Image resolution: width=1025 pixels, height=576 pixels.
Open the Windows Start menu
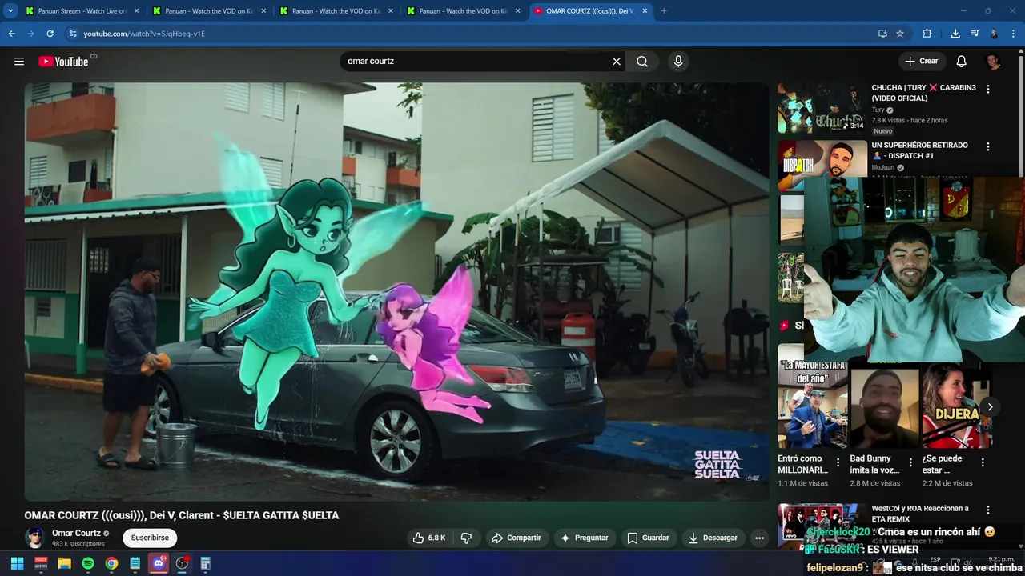(x=17, y=563)
